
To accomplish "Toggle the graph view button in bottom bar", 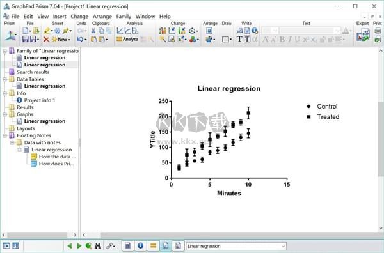I will pyautogui.click(x=166, y=245).
